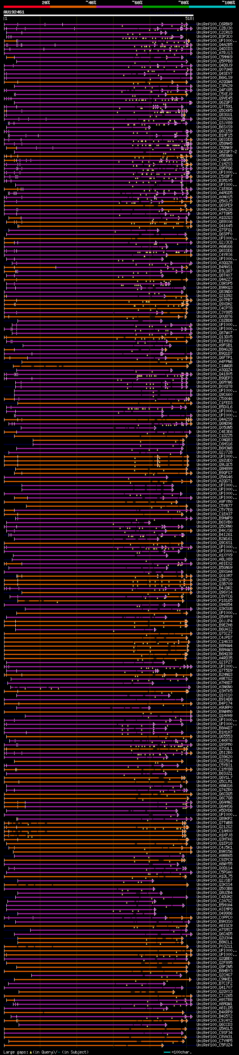Click the green ~80% identity legend bar
The height and width of the screenshot is (1055, 239).
point(166,7)
